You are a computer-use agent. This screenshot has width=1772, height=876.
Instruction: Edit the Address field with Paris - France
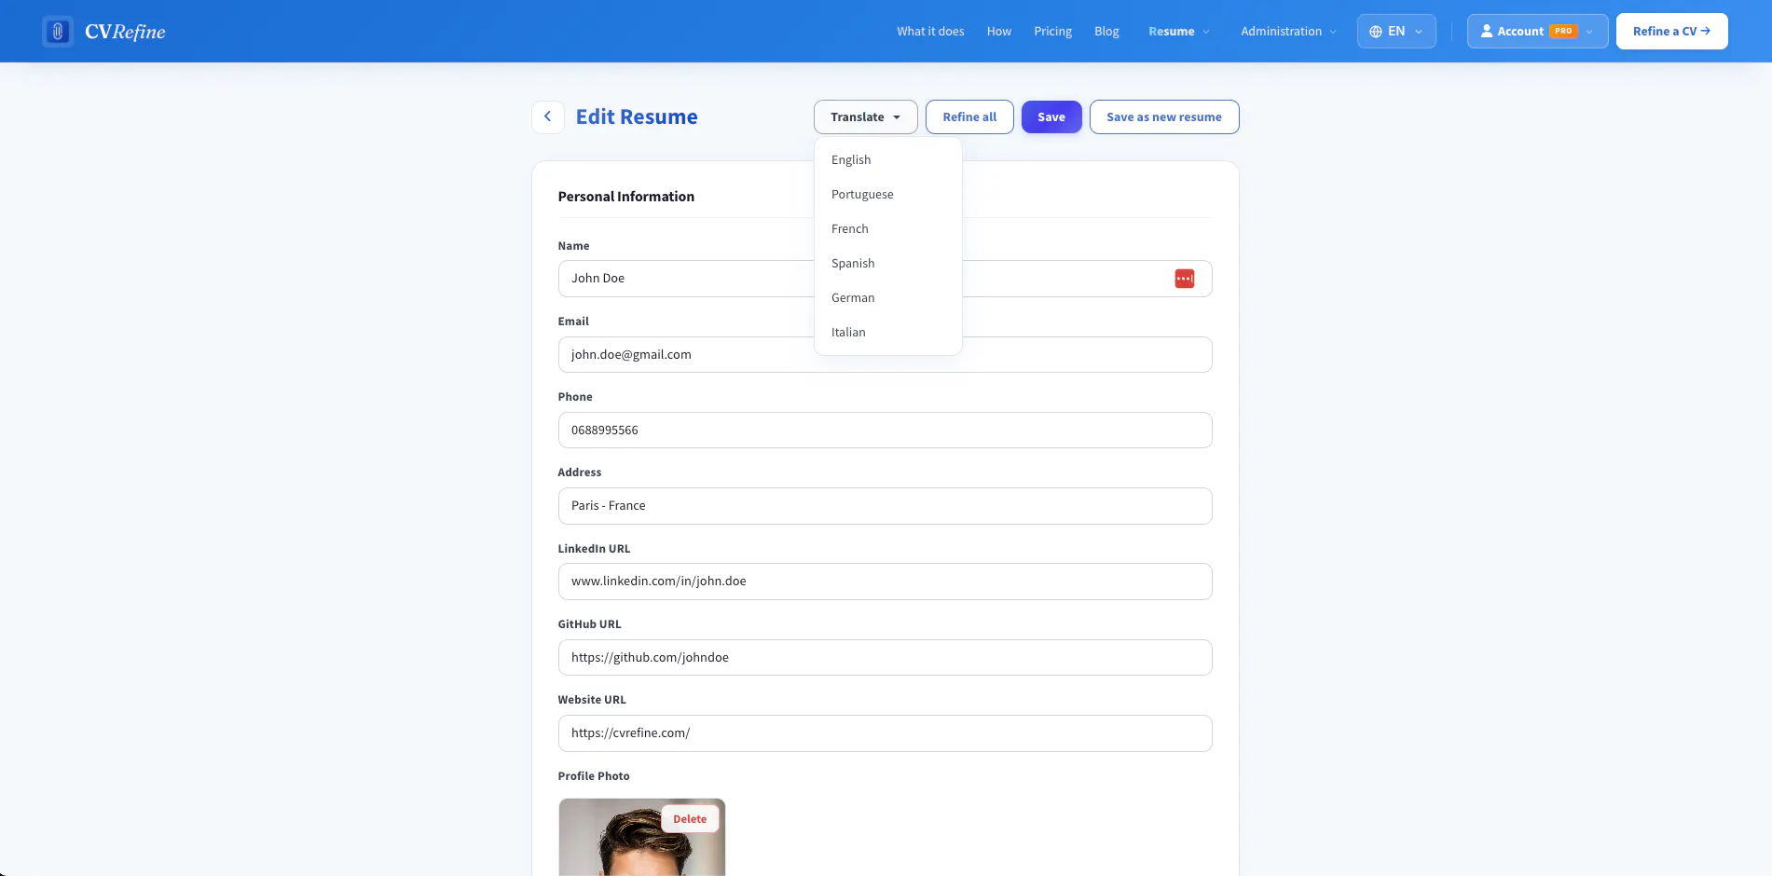pos(886,506)
